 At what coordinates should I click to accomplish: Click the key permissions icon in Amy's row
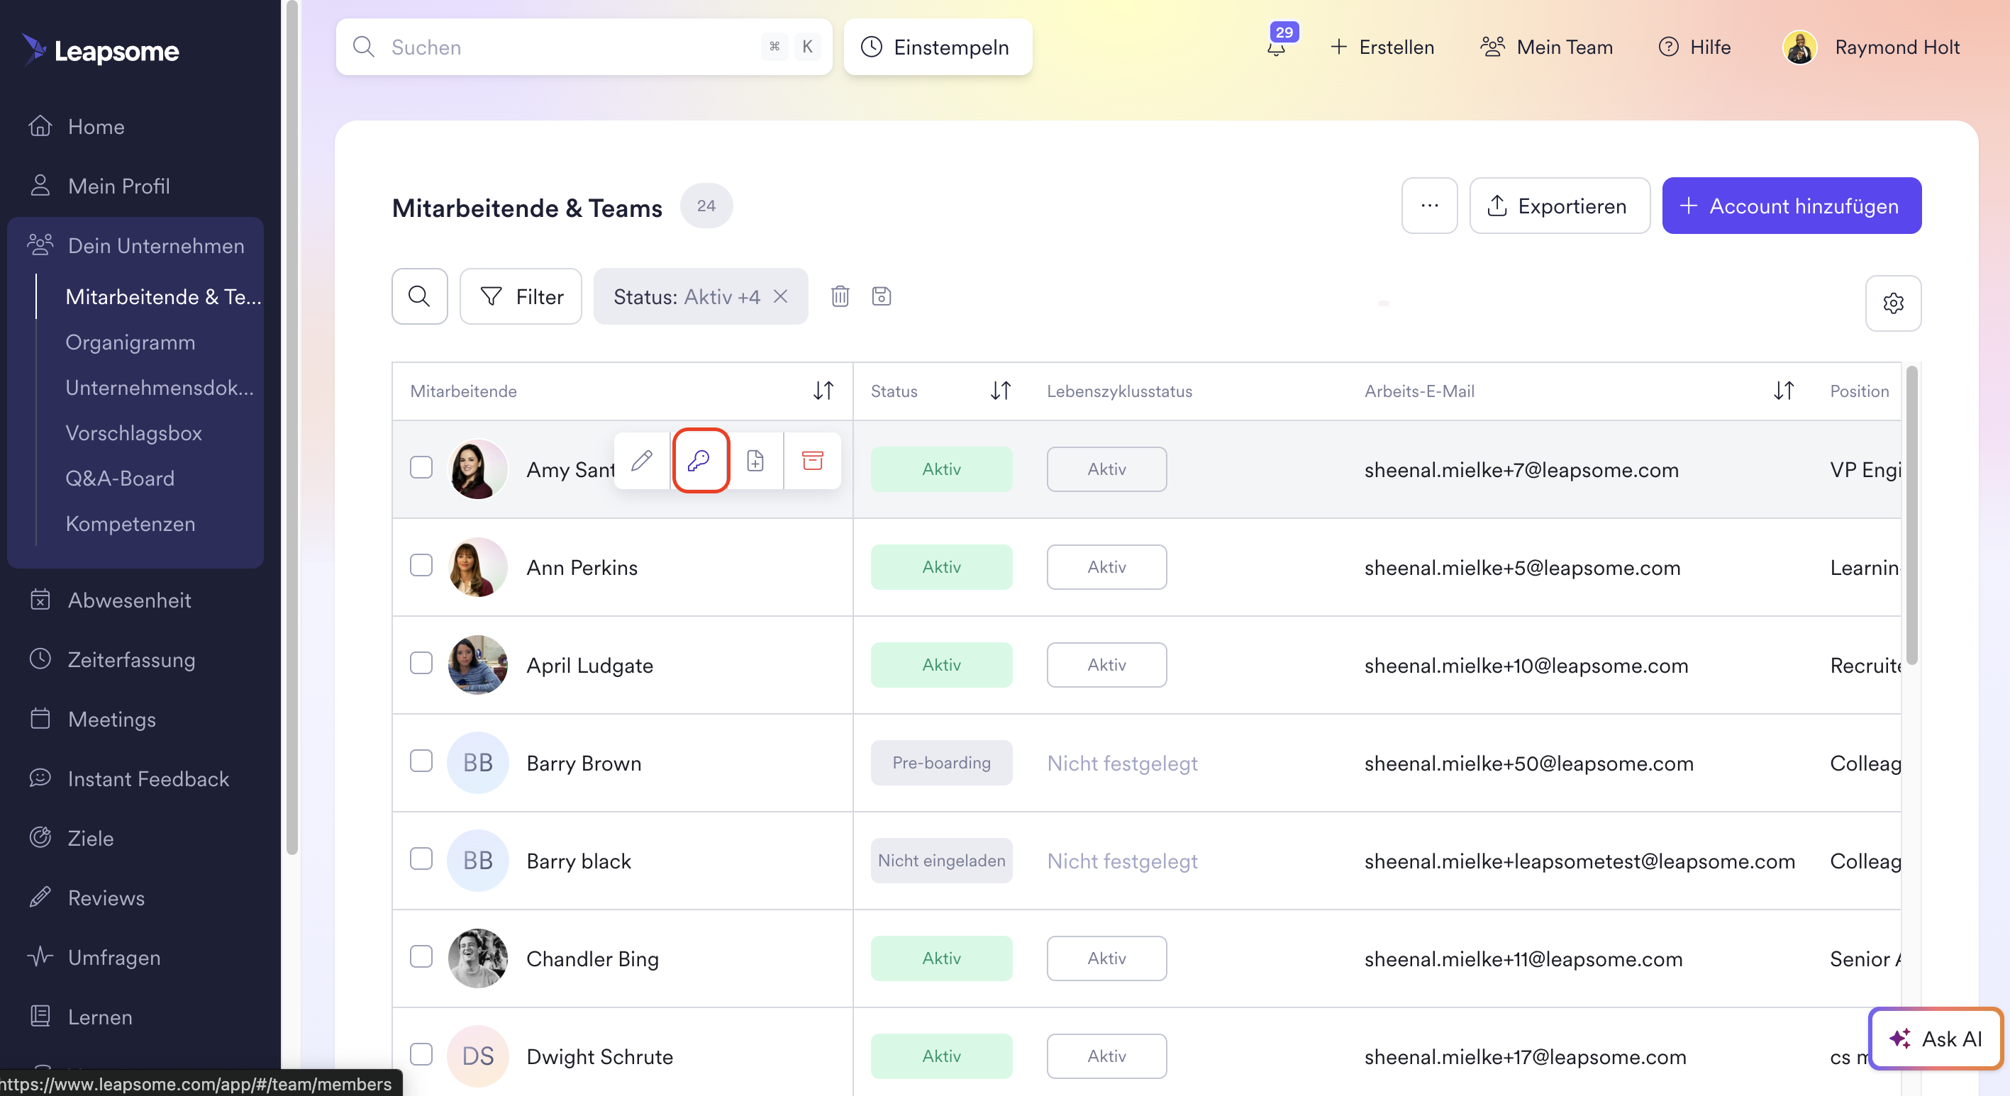700,461
